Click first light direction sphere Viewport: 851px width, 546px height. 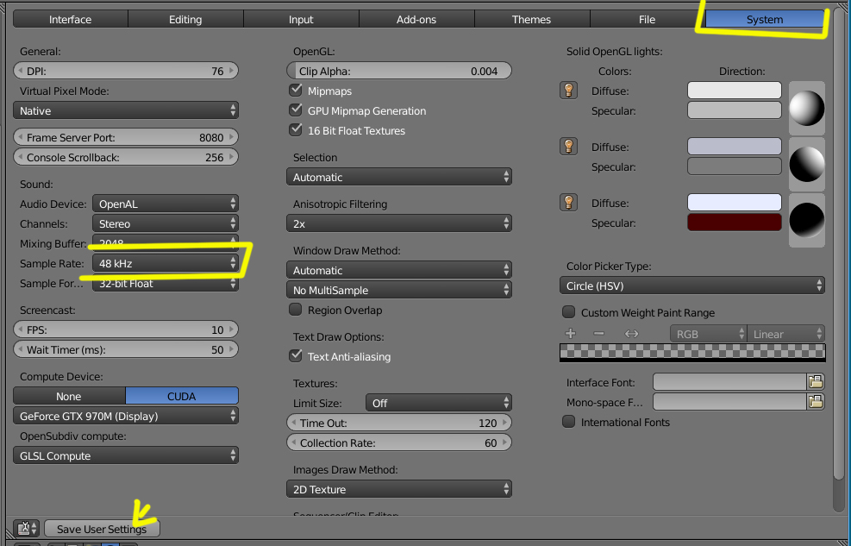tap(806, 108)
